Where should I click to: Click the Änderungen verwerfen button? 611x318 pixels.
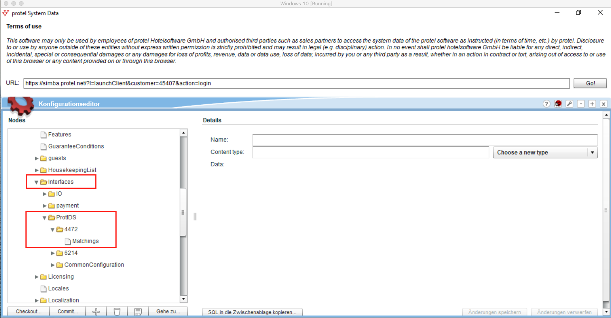pyautogui.click(x=564, y=312)
